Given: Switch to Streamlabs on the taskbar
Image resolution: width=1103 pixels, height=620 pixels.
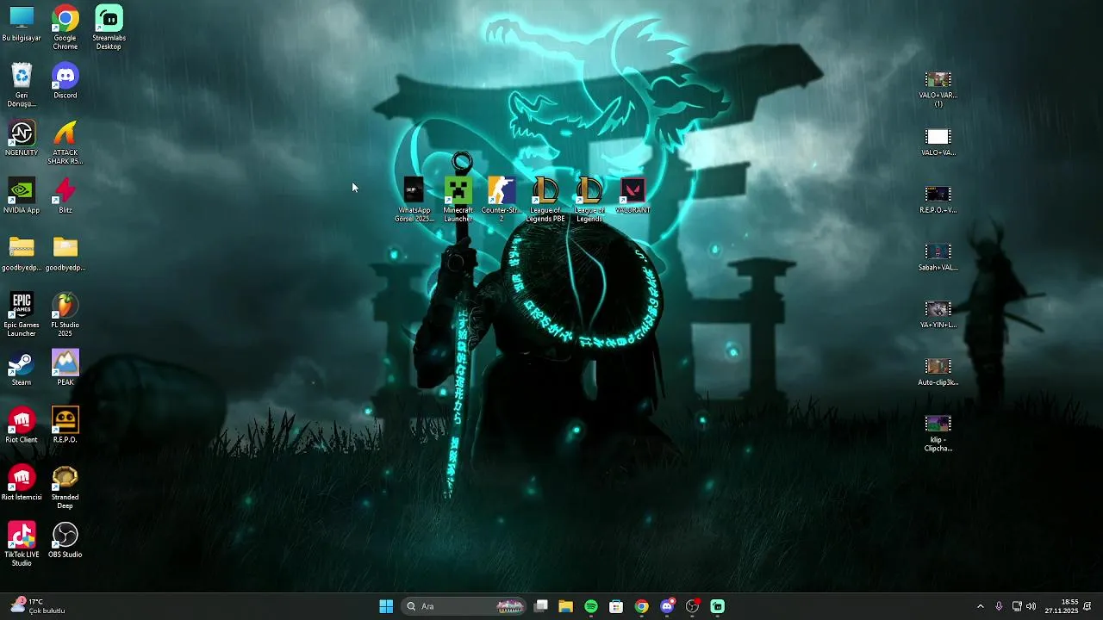Looking at the screenshot, I should [718, 606].
